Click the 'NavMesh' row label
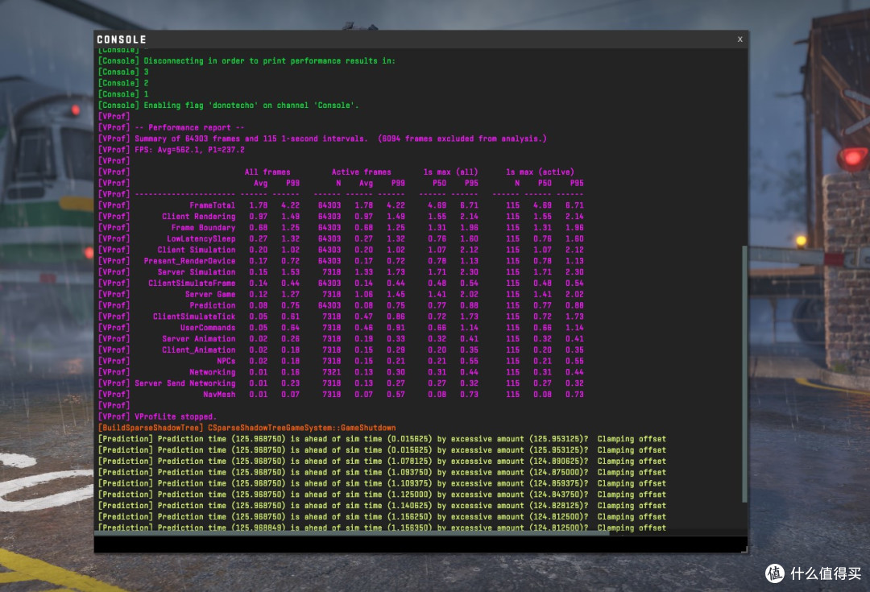 click(219, 394)
